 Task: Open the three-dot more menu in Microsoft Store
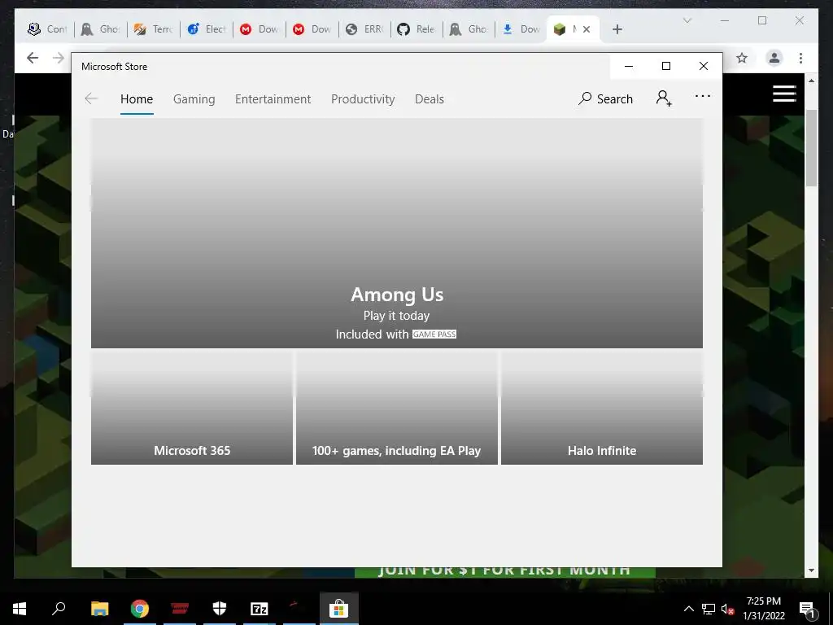tap(702, 96)
